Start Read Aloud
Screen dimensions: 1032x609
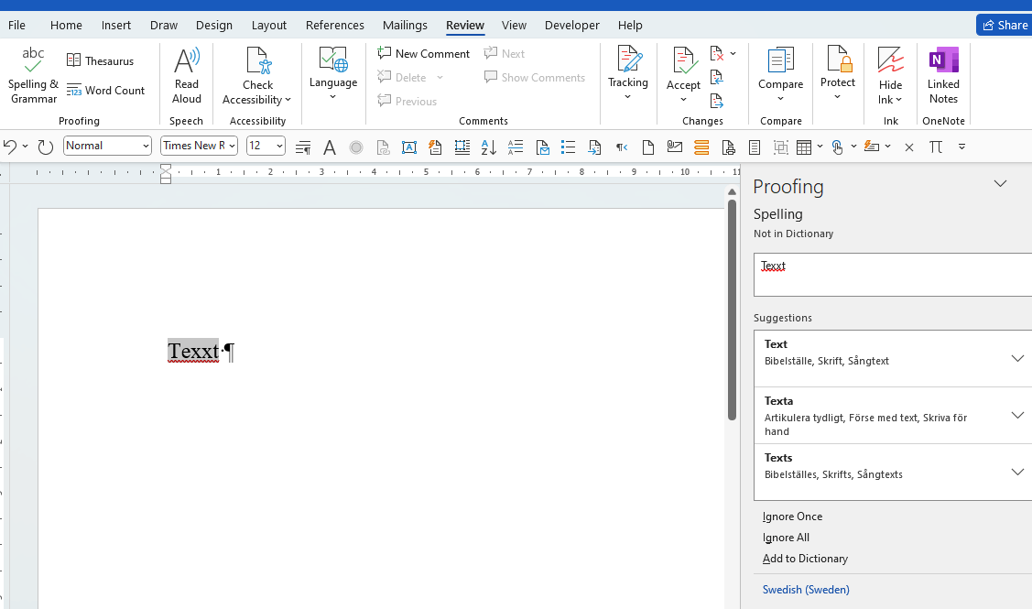tap(186, 76)
